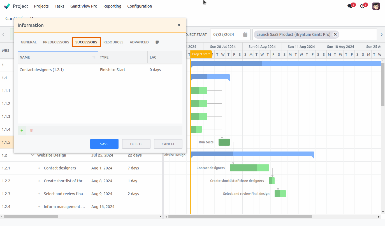Click the delete successor trash icon
385x226 pixels.
pos(31,131)
